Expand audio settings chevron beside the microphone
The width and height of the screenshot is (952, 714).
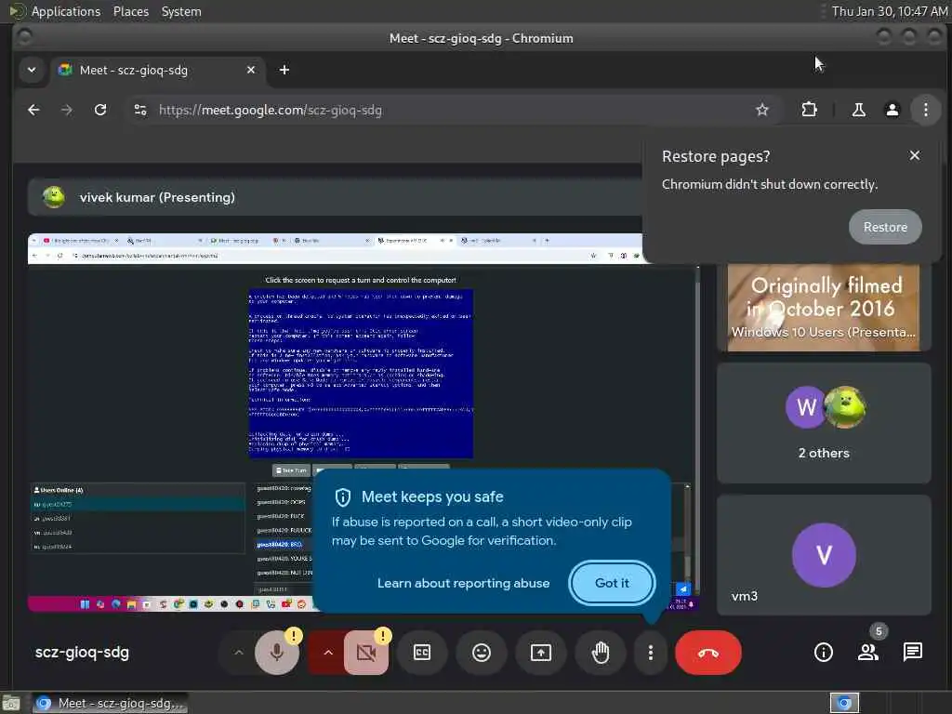click(x=239, y=653)
